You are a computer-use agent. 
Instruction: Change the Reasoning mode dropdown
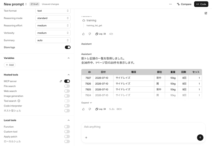point(53,18)
